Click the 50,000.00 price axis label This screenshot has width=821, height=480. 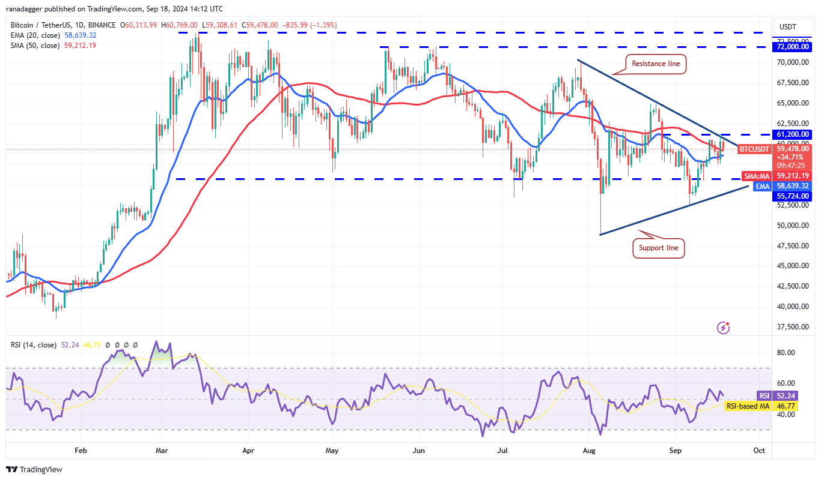pyautogui.click(x=793, y=226)
